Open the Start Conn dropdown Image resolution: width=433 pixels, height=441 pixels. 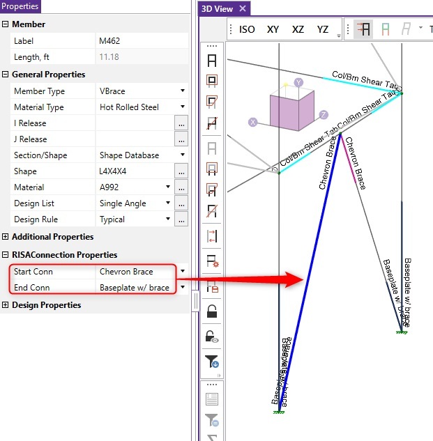tap(182, 271)
